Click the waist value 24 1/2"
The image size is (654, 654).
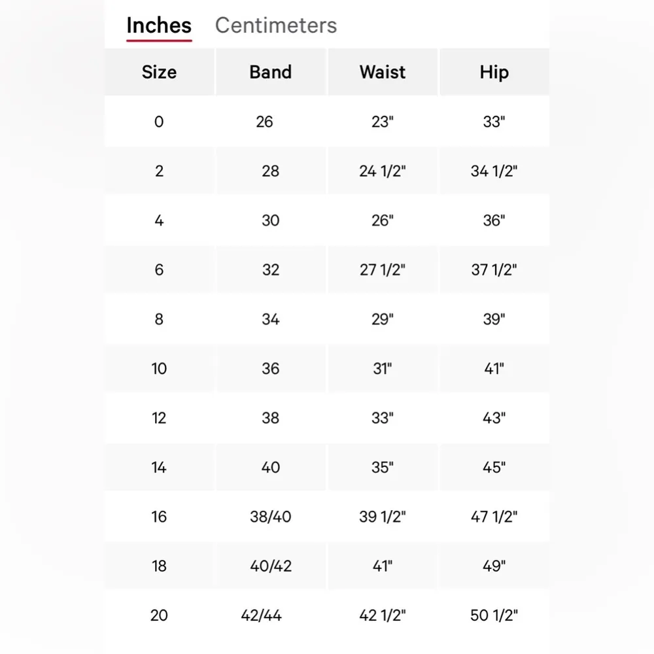tap(383, 171)
